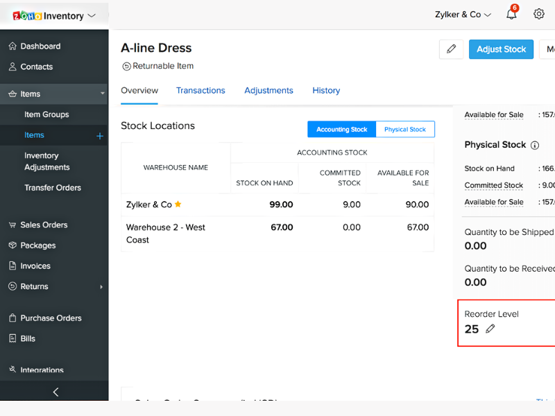
Task: Open the notifications bell icon
Action: tap(511, 15)
